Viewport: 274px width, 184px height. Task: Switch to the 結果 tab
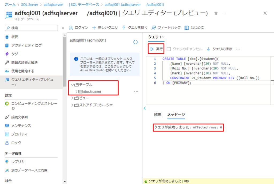pyautogui.click(x=158, y=115)
